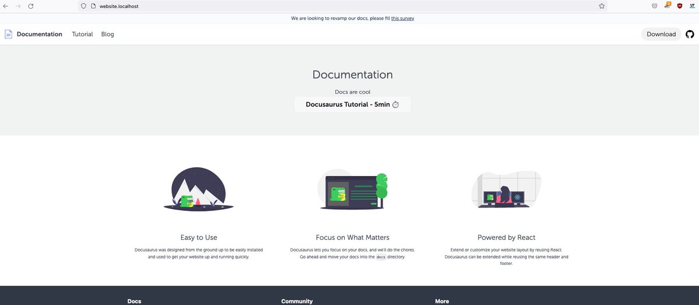Image resolution: width=699 pixels, height=305 pixels.
Task: Click the Powered by React heading
Action: pos(506,238)
